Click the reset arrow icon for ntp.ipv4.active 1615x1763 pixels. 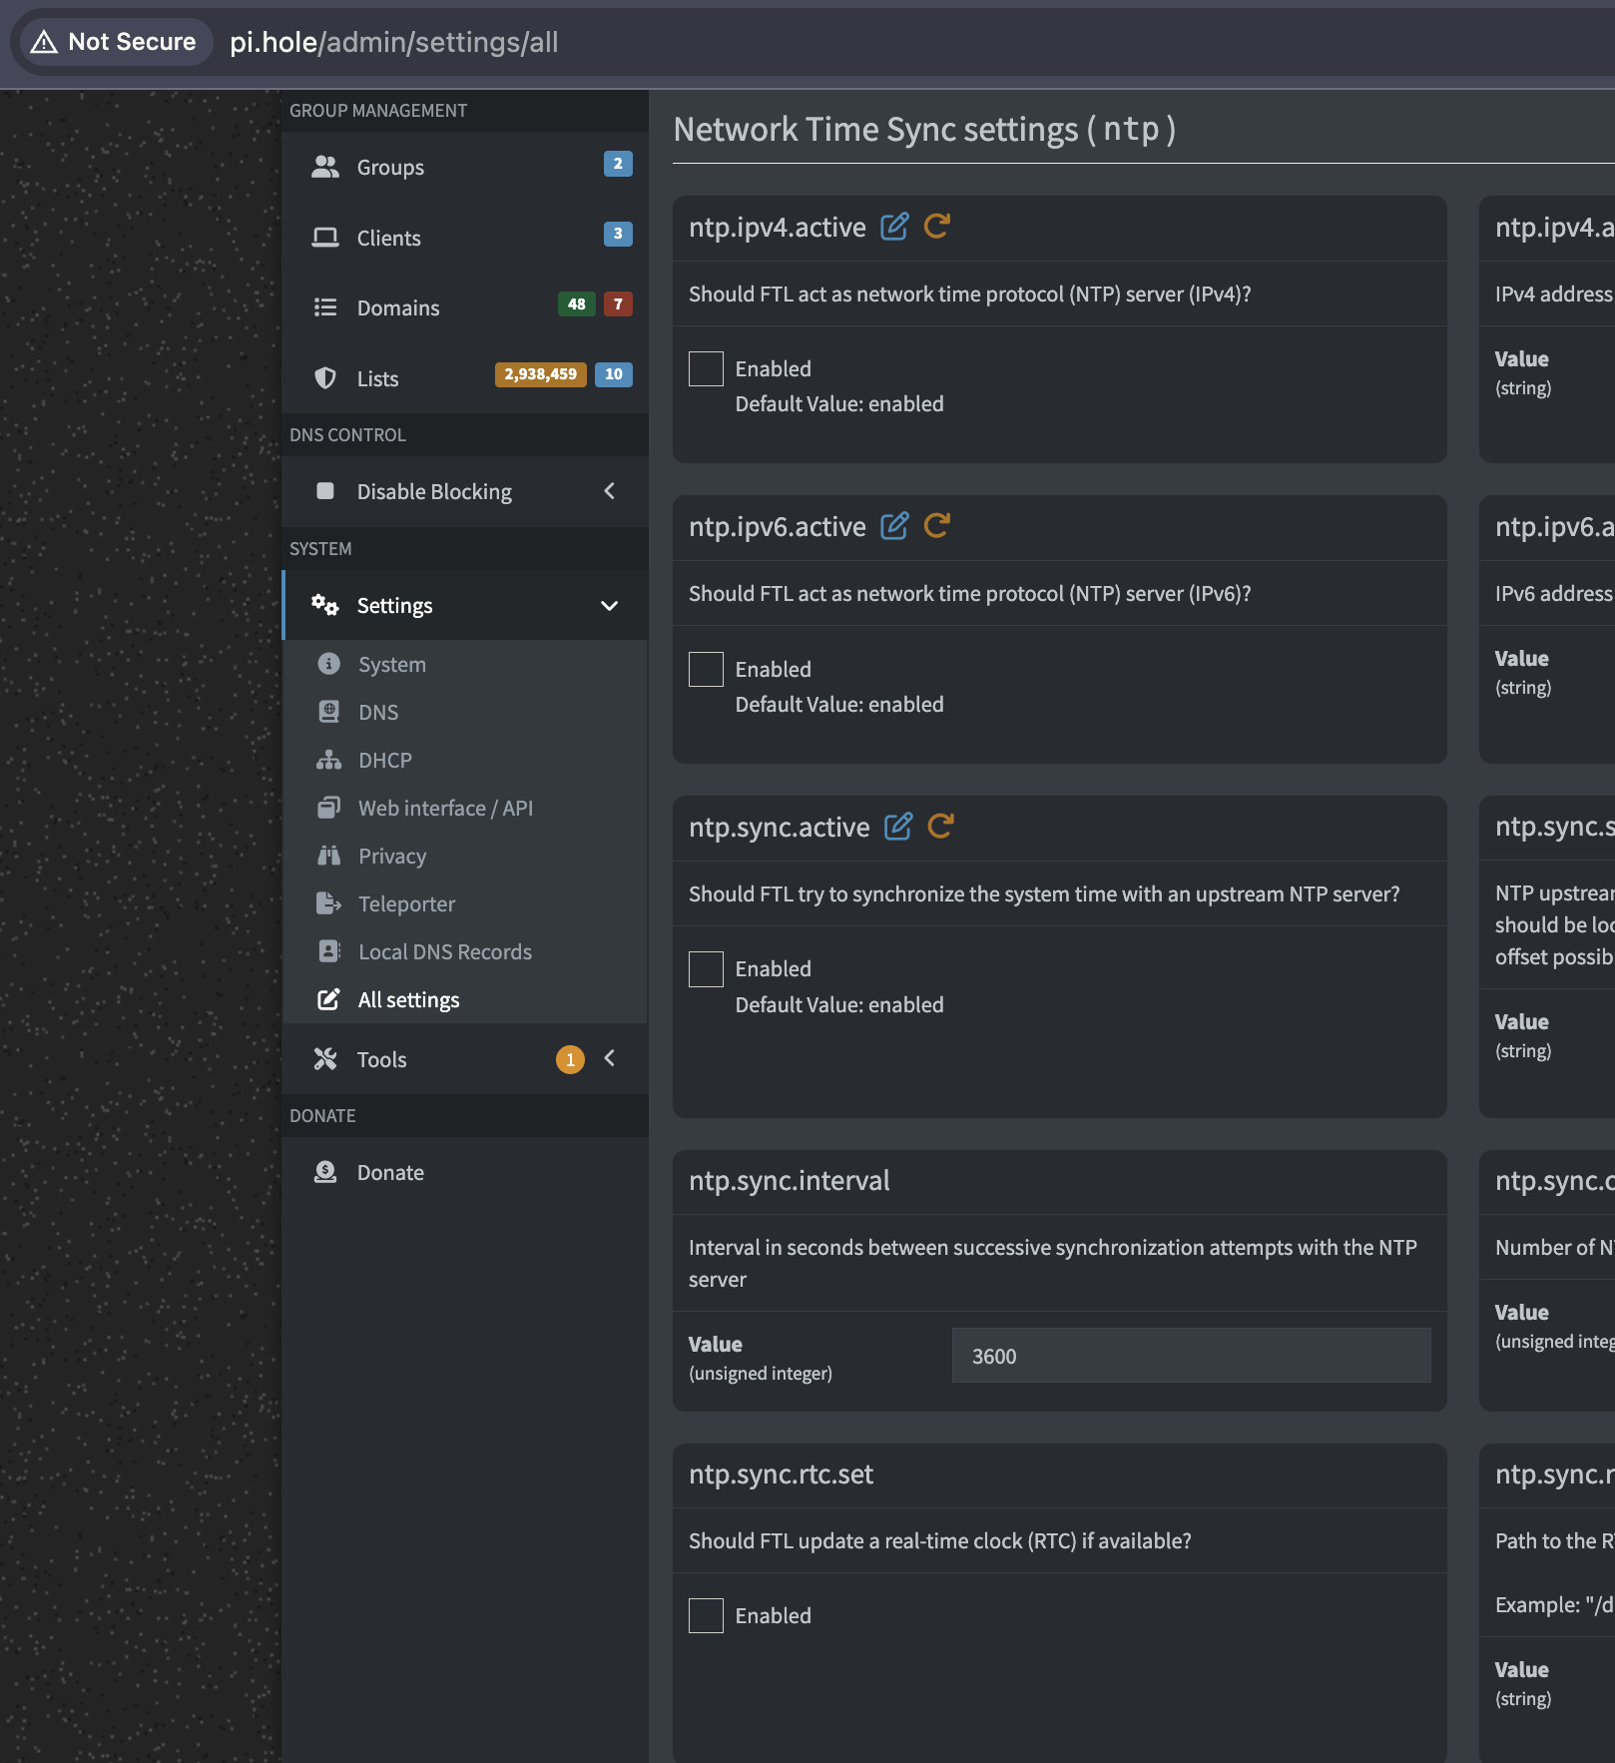pos(936,227)
